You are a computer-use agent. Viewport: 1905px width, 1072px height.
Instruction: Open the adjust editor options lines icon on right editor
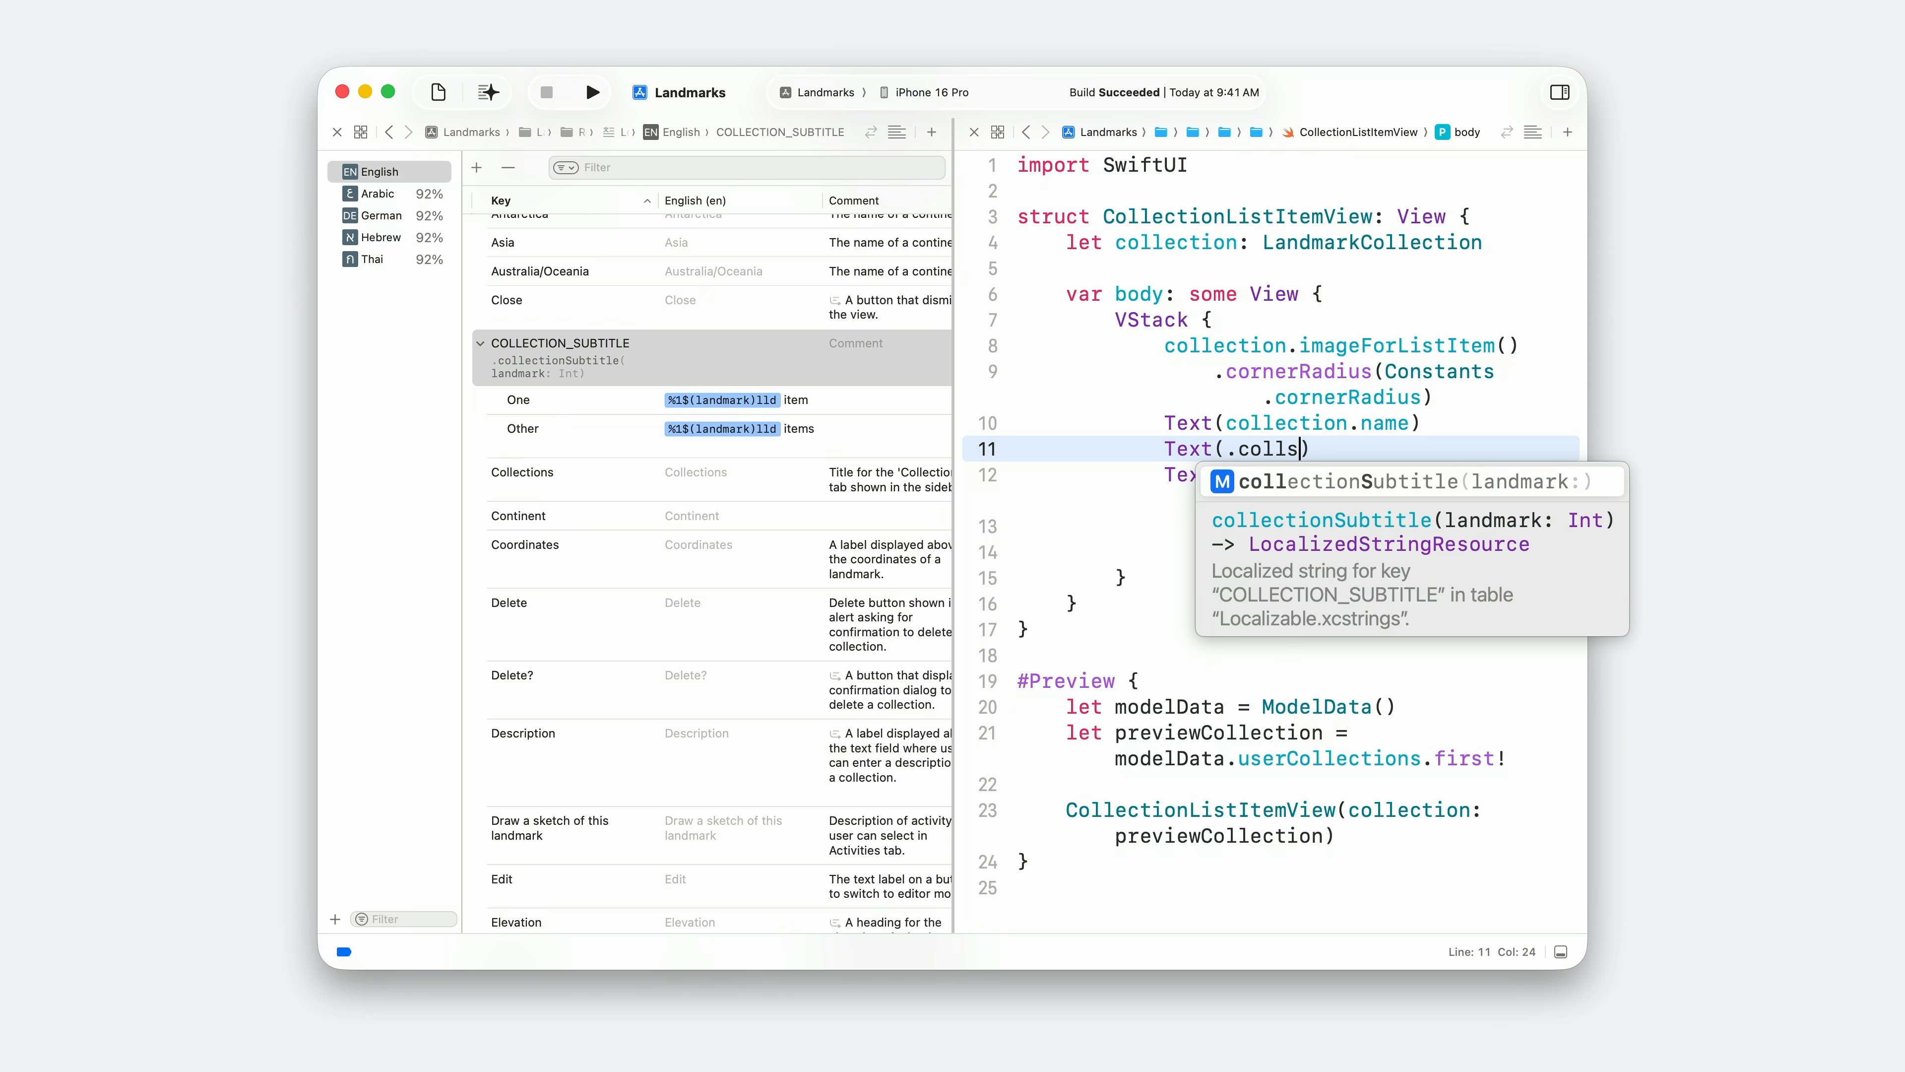(1532, 133)
